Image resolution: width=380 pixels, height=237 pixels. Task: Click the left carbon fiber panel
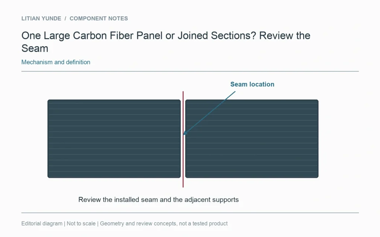114,139
